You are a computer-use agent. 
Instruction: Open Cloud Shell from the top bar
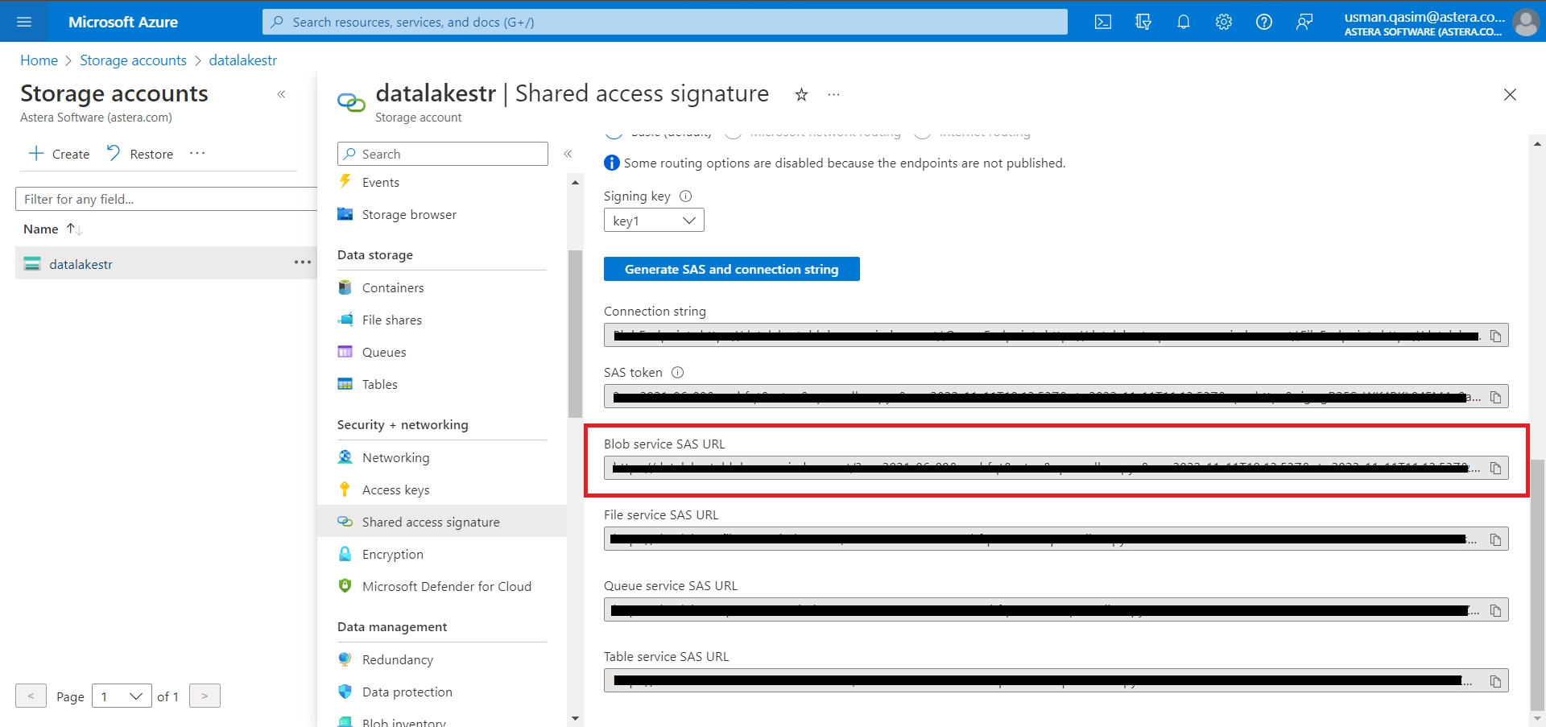pos(1102,22)
